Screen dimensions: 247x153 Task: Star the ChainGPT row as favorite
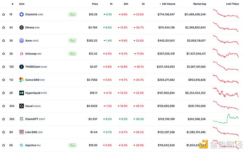coord(3,119)
